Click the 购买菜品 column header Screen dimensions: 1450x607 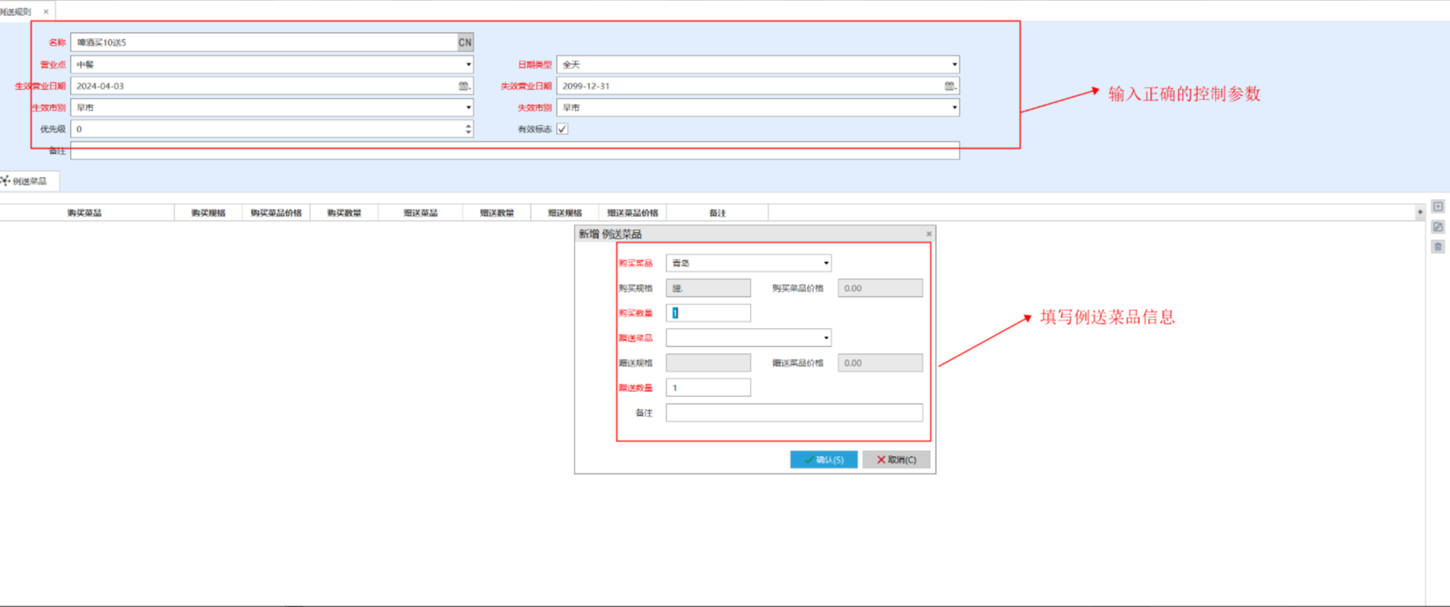pyautogui.click(x=84, y=213)
